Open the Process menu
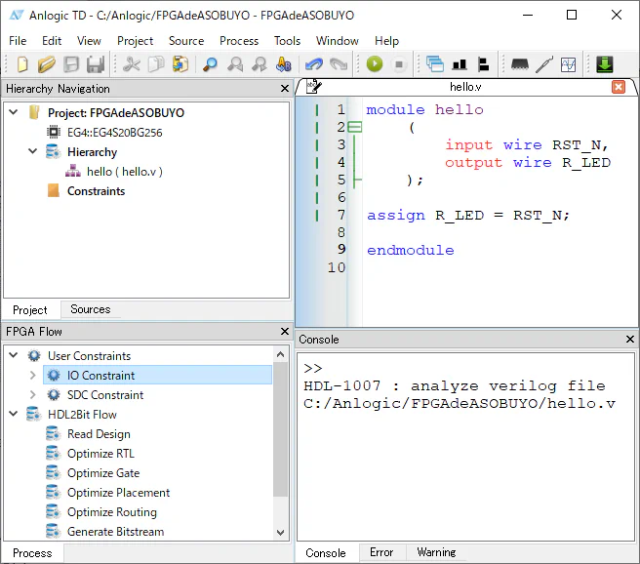640x564 pixels. pyautogui.click(x=239, y=41)
